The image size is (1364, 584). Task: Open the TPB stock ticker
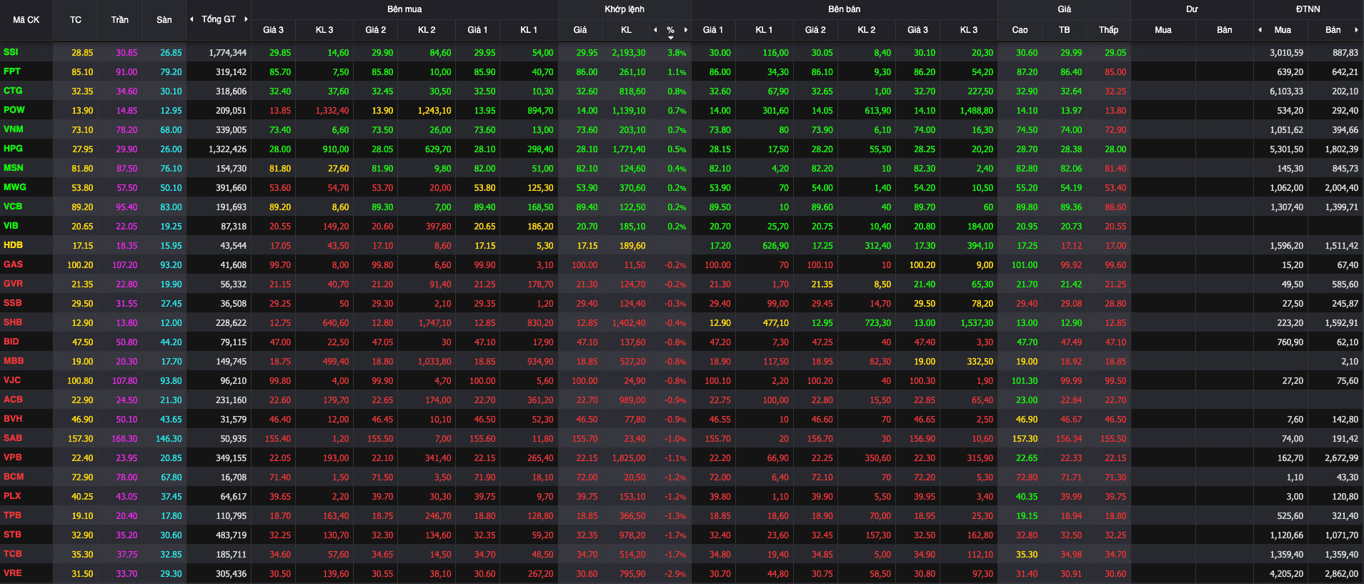tap(12, 515)
